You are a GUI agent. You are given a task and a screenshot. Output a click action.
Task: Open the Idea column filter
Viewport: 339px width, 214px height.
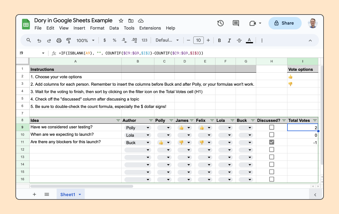118,120
